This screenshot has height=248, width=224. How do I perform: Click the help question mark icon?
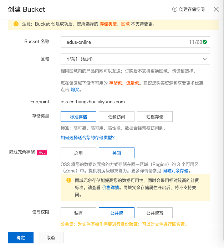tap(174, 10)
